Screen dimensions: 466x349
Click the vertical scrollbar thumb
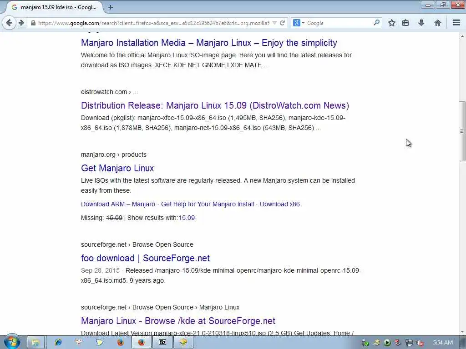tap(462, 131)
